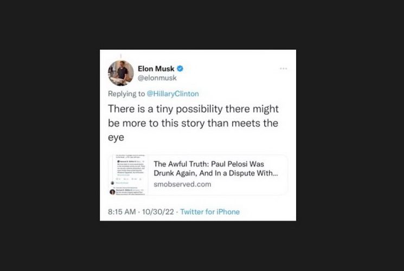Viewport: 404px width, 271px height.
Task: Click the blue verified badge
Action: [179, 68]
